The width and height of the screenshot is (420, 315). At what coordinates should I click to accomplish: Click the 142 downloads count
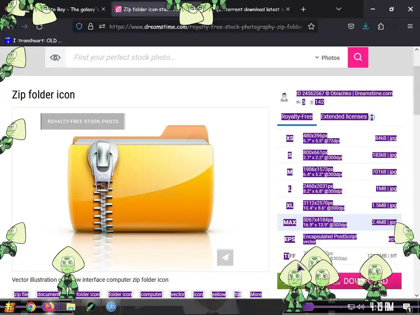tap(319, 102)
